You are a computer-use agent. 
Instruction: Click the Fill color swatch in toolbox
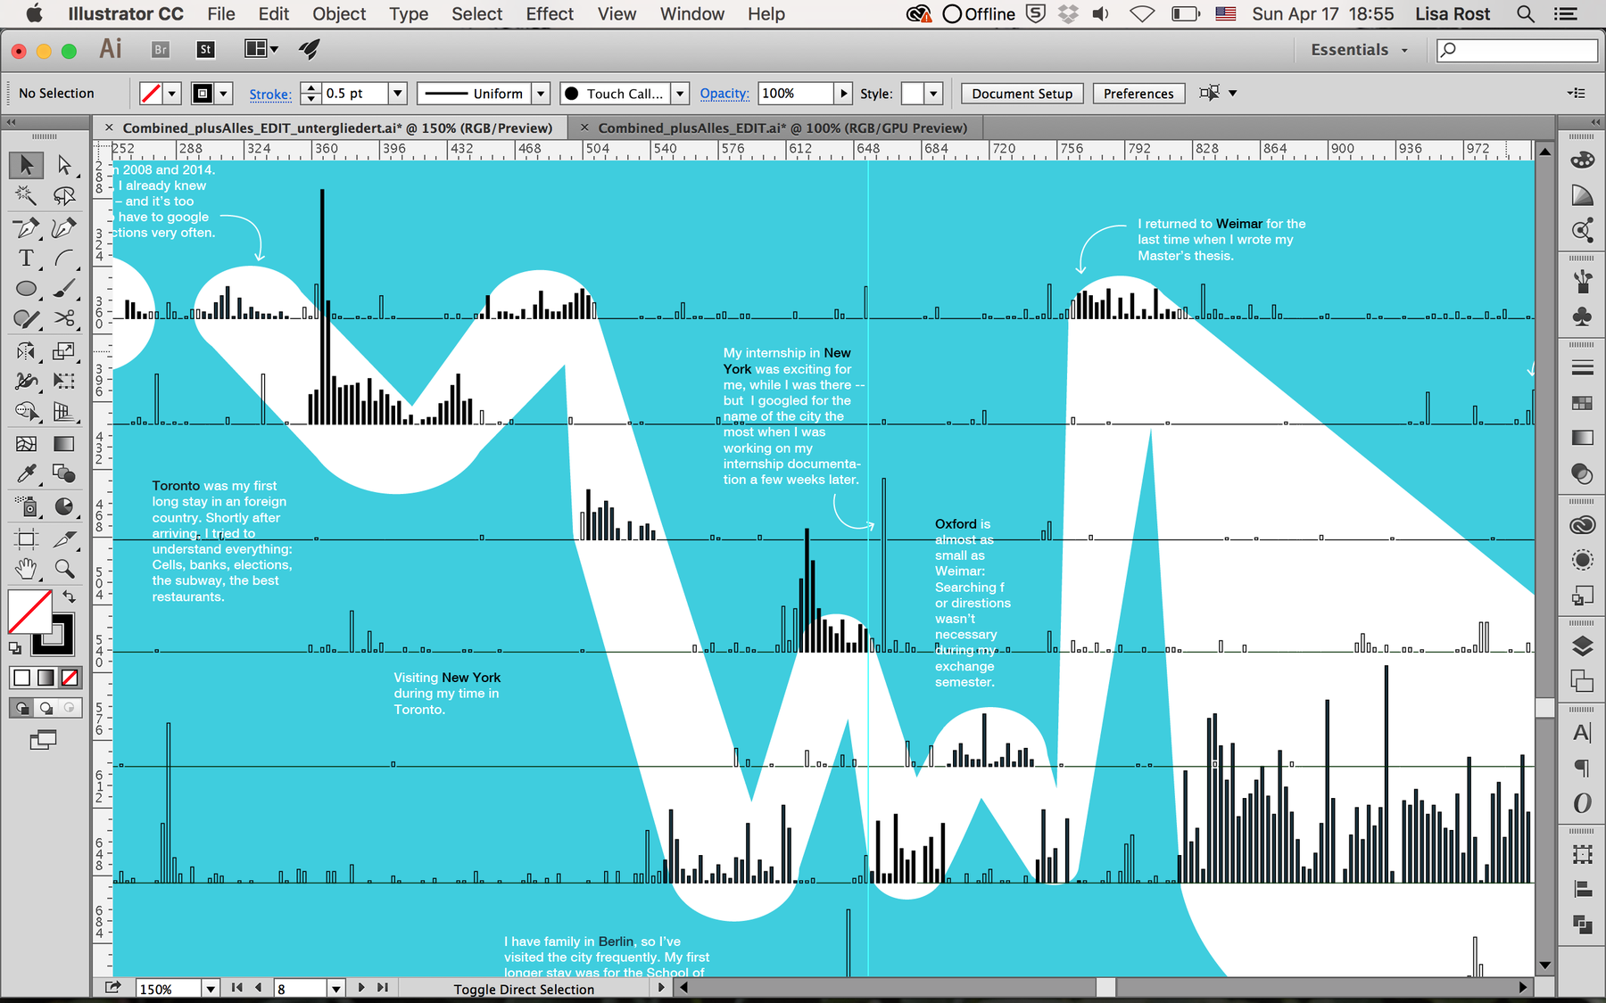(x=29, y=611)
